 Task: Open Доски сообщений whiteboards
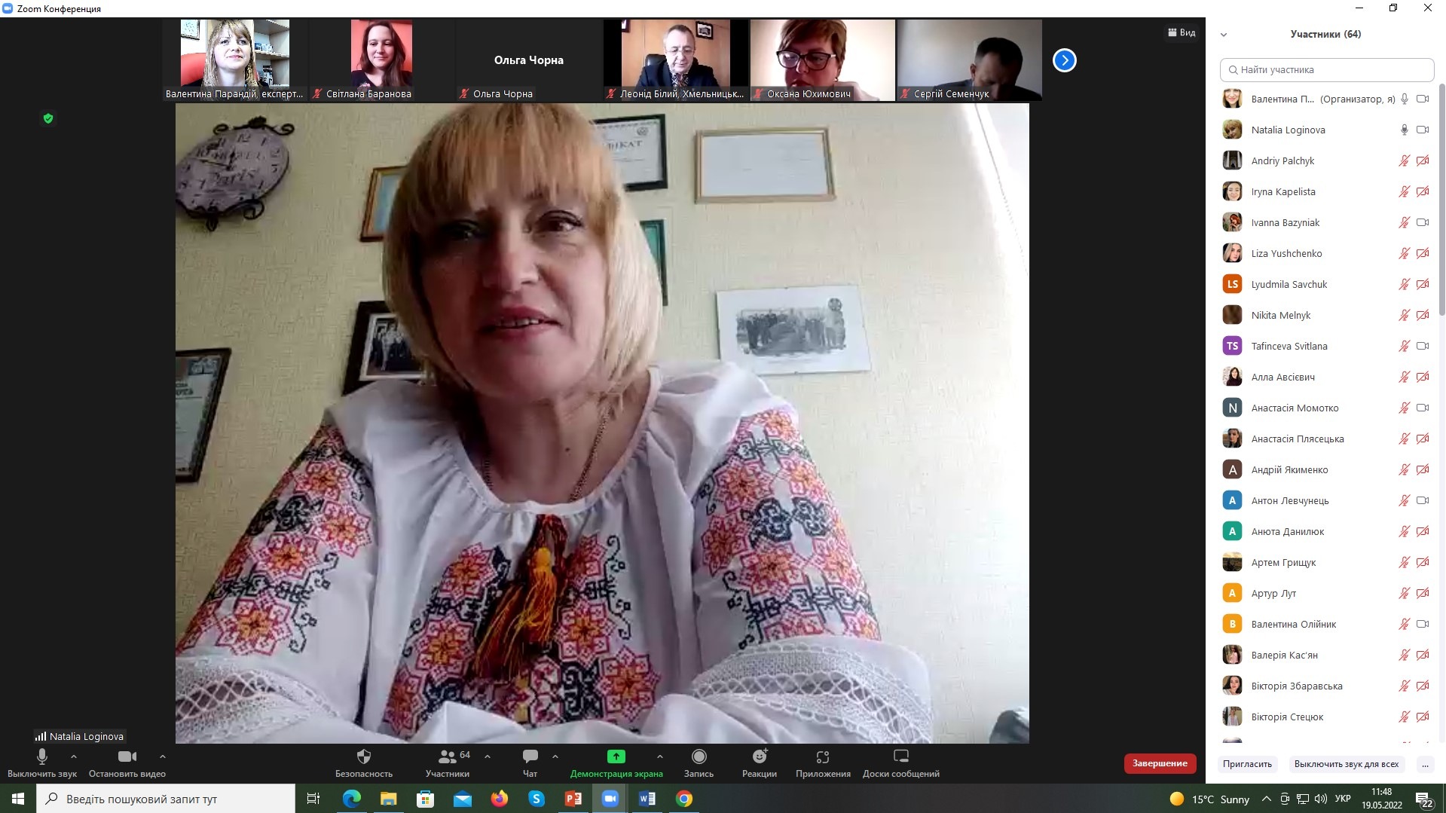point(901,763)
